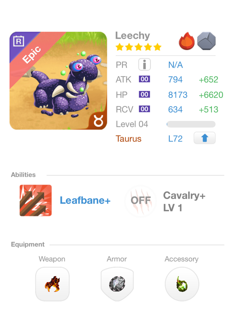Select the fire element icon

click(187, 41)
